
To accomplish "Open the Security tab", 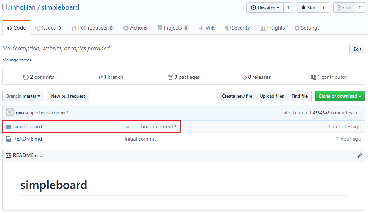I will 238,28.
